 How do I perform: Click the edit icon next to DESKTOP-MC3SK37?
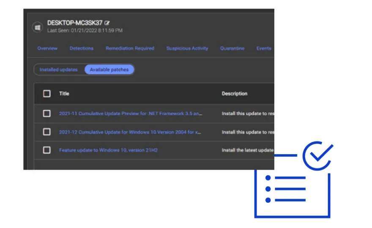tap(107, 23)
